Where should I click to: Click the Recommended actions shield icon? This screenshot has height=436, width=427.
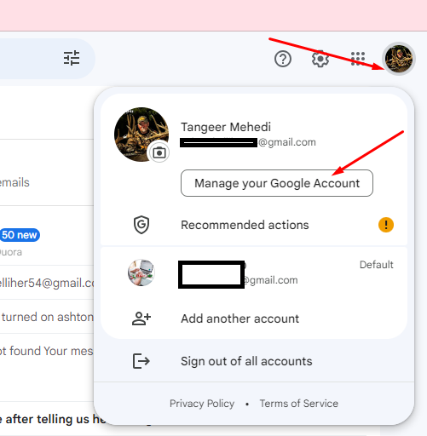(141, 225)
